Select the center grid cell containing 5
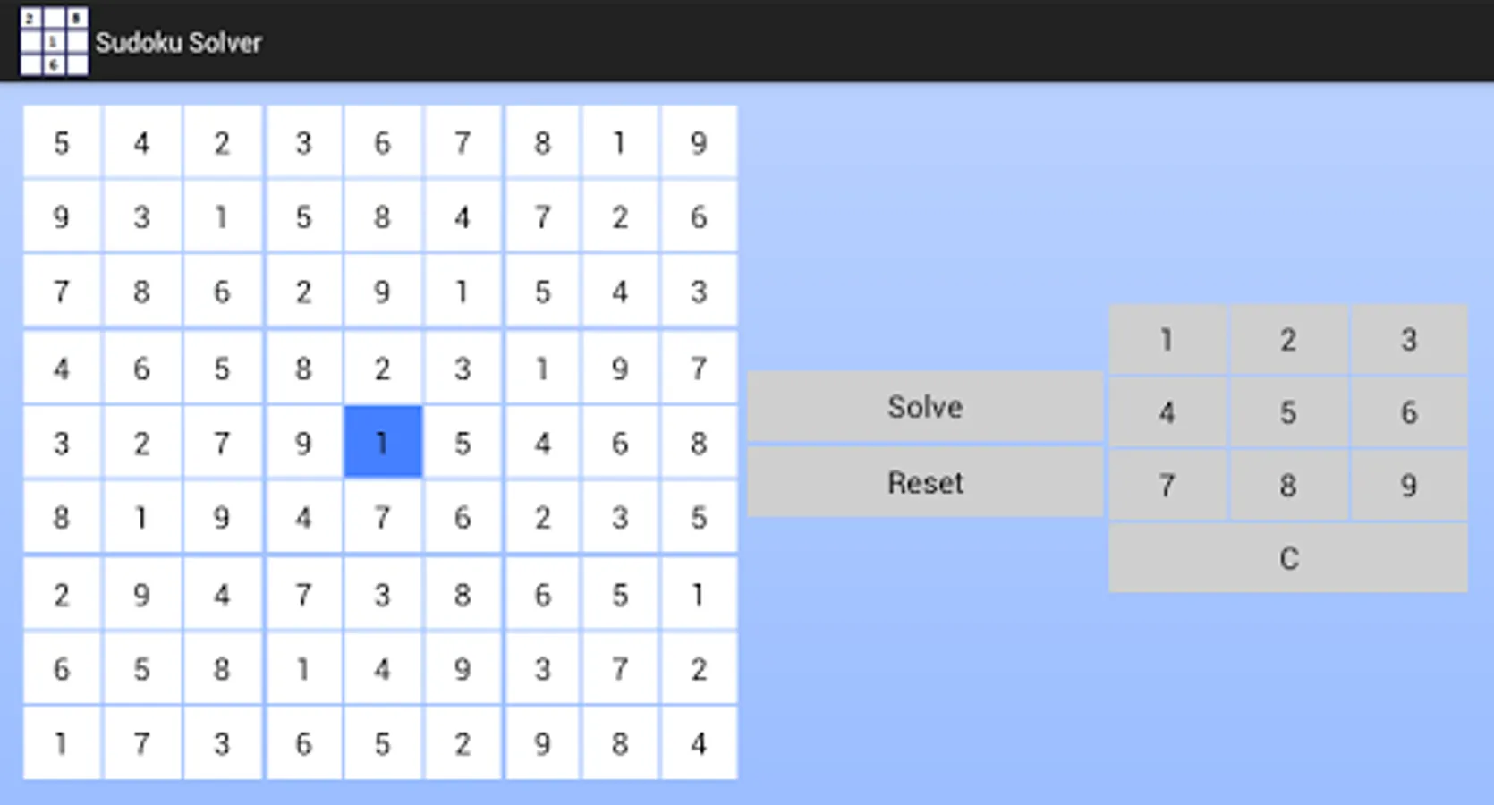Viewport: 1494px width, 805px height. click(463, 442)
